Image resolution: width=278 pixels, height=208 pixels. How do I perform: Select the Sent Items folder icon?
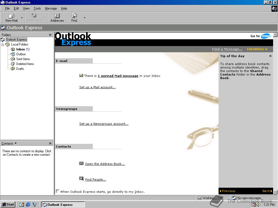pos(13,59)
